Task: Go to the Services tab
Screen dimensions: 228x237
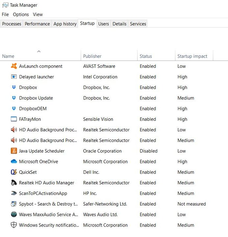Action: (x=138, y=24)
